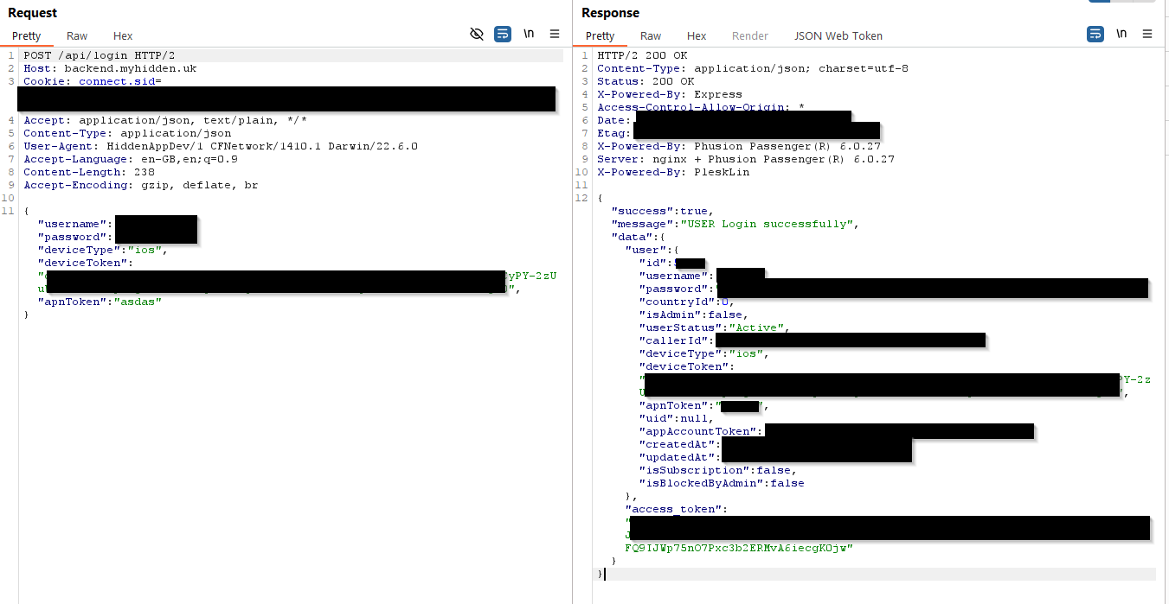Click the "data":{ key in response

coord(637,237)
